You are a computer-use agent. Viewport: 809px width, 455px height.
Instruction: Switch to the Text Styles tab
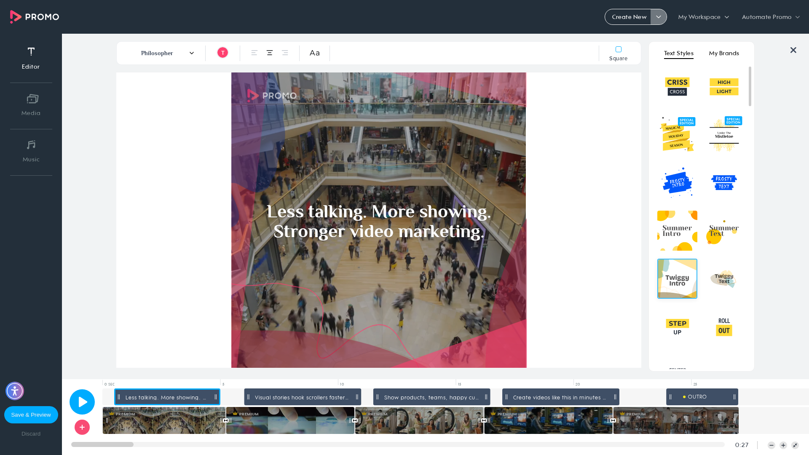click(678, 53)
